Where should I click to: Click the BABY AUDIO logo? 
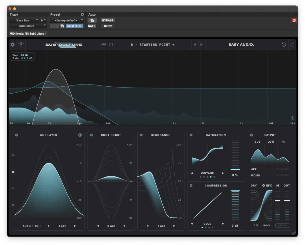(x=241, y=45)
